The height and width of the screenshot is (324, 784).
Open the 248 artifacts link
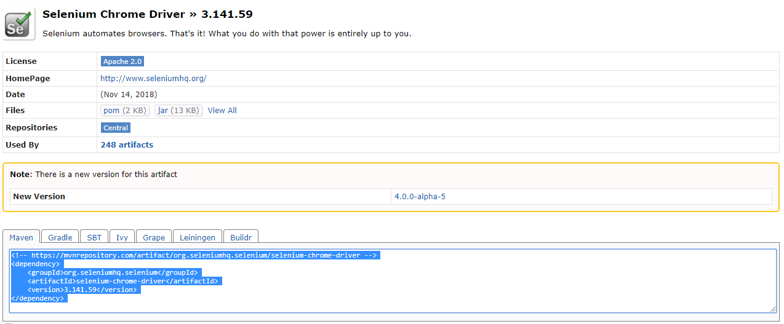point(127,145)
